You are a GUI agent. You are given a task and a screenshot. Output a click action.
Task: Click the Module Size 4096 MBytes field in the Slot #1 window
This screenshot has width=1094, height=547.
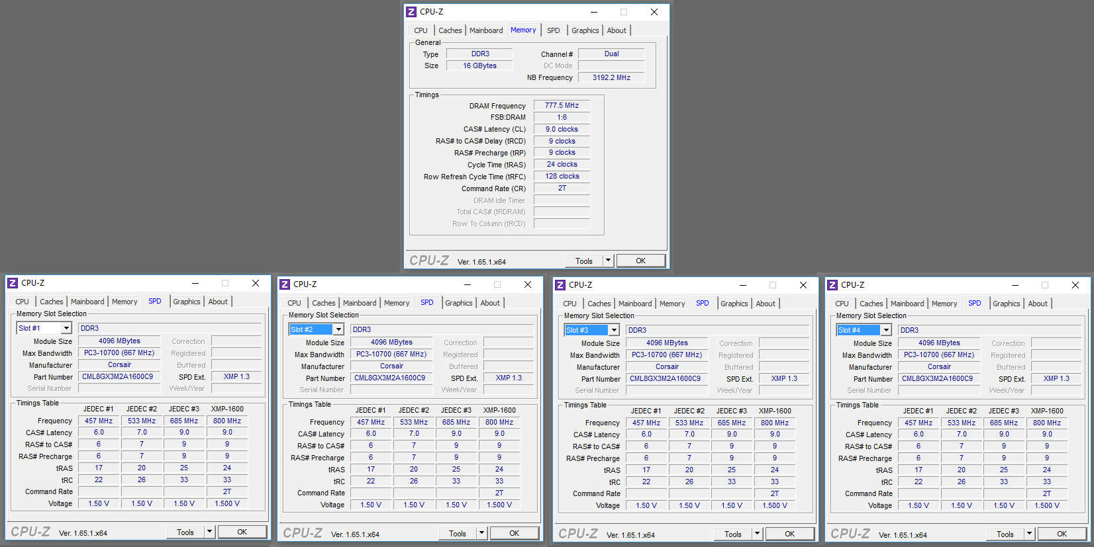coord(119,341)
